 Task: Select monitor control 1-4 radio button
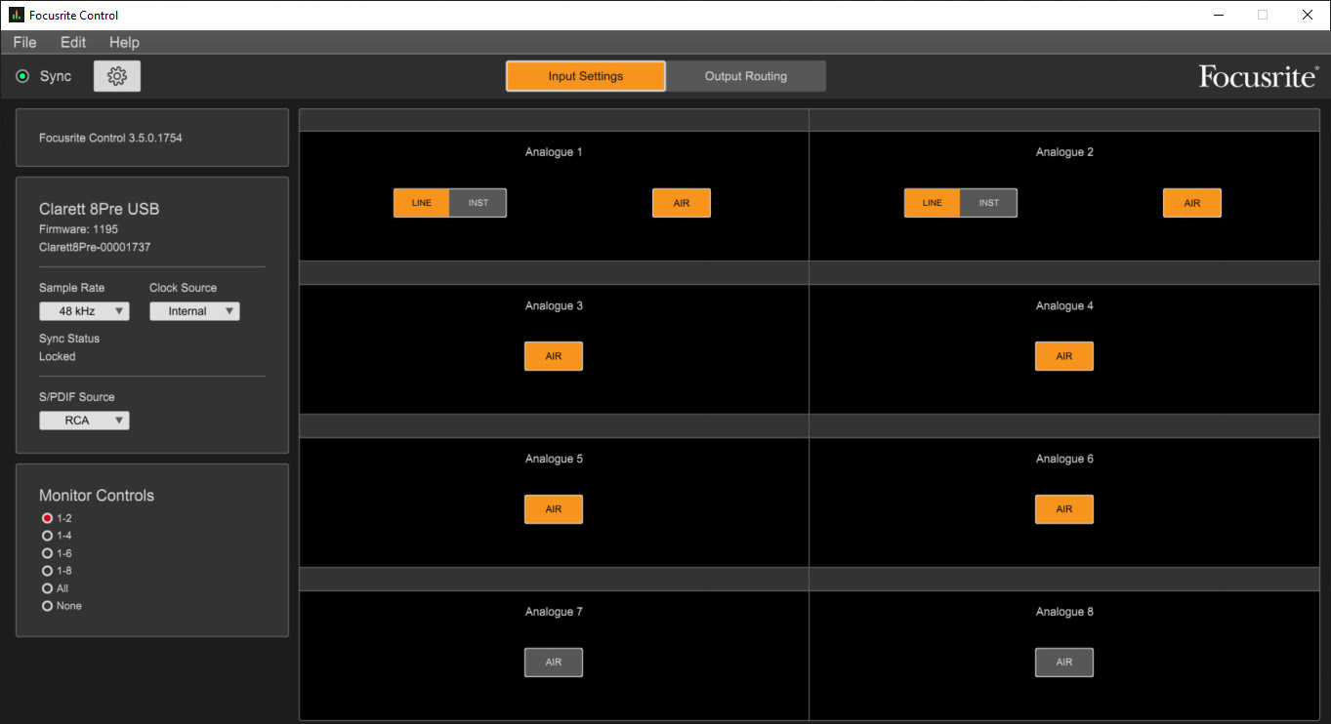(47, 536)
